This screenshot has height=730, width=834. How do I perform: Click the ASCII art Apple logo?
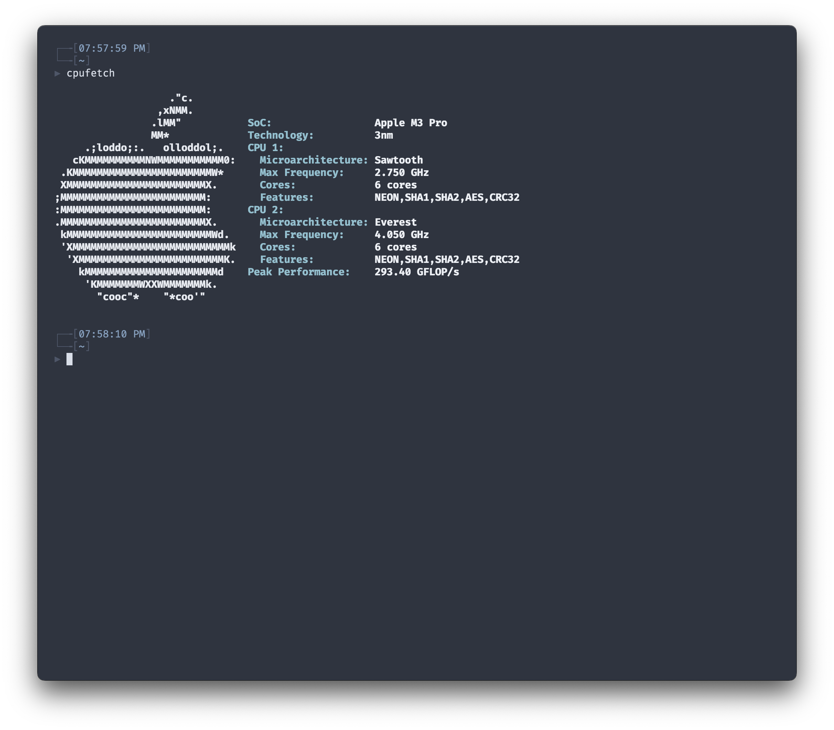[145, 197]
